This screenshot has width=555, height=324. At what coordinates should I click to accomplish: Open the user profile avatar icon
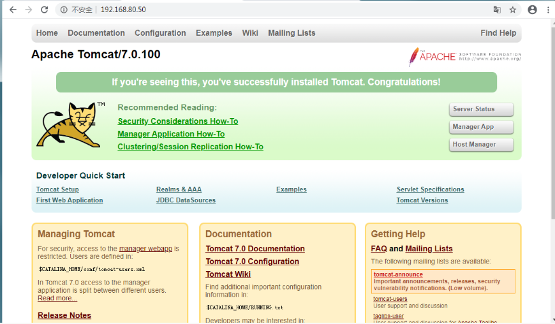(x=532, y=10)
